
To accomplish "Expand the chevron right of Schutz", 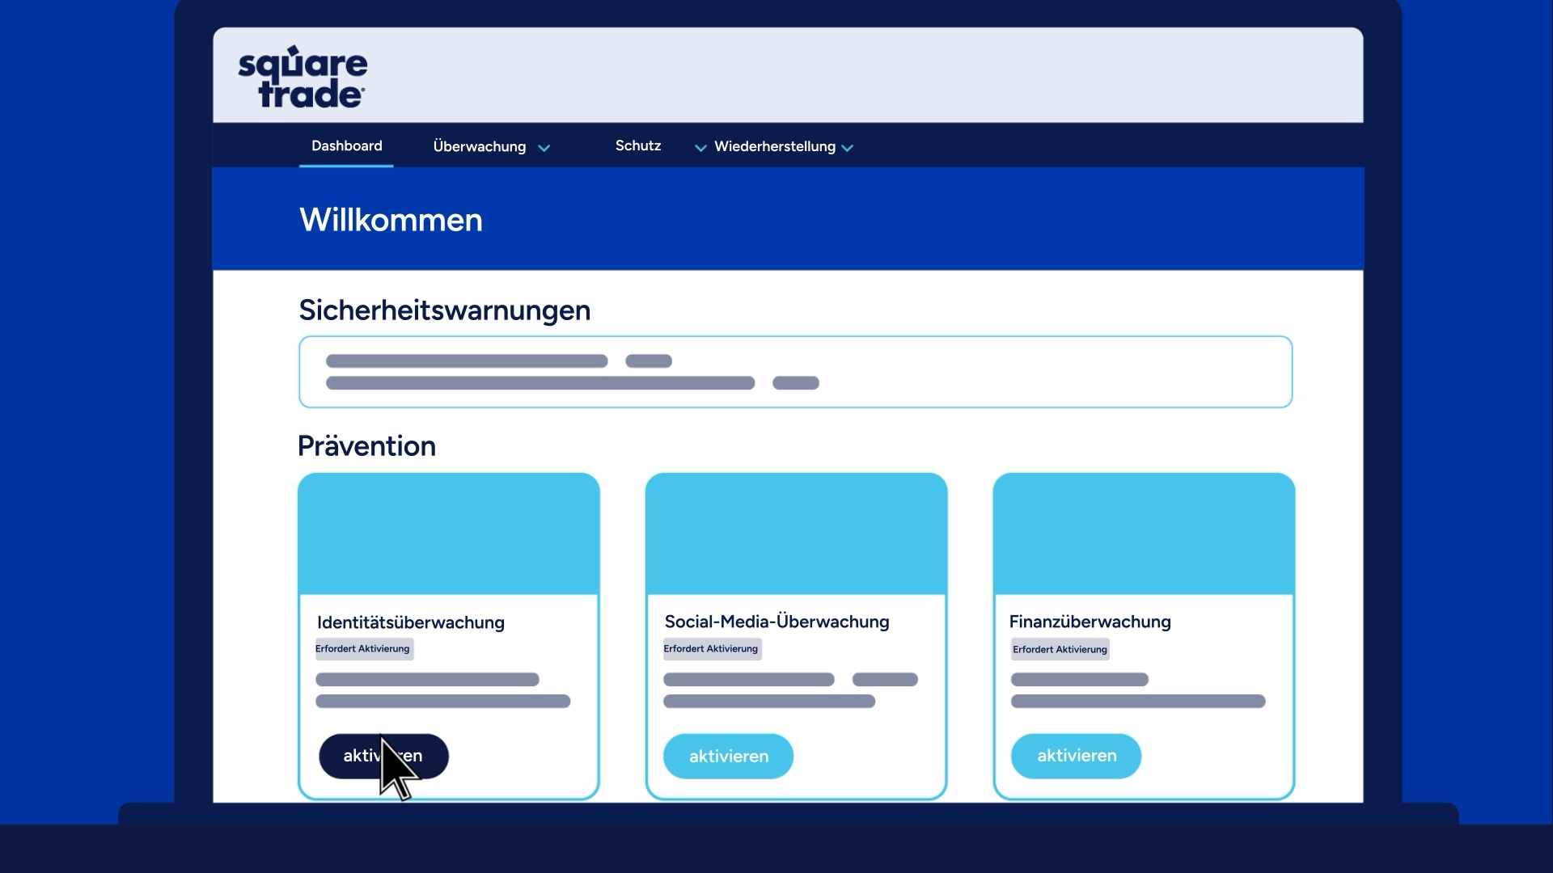I will coord(700,148).
